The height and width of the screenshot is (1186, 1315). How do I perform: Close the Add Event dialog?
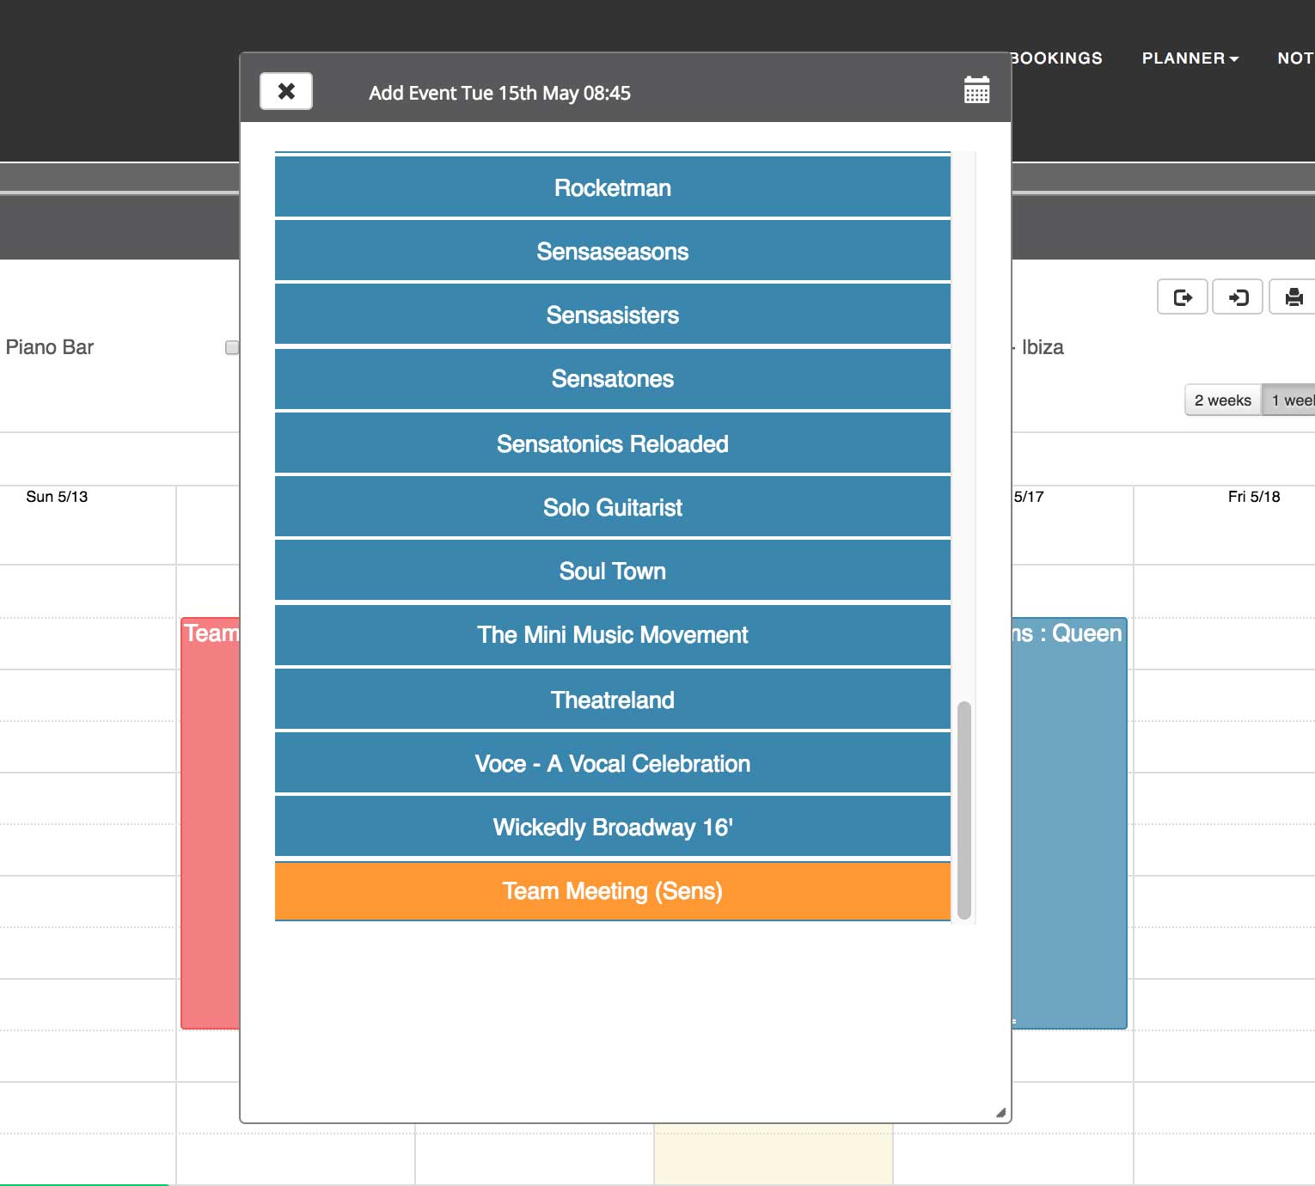point(286,91)
